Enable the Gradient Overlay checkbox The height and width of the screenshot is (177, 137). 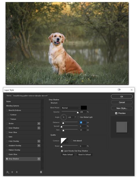tap(7, 145)
